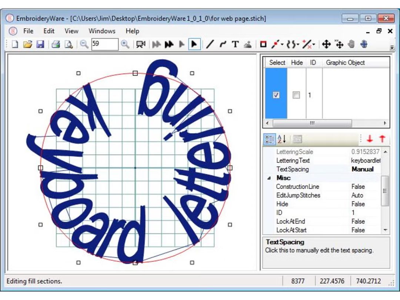This screenshot has width=400, height=300.
Task: Toggle the Select checkbox for object 1
Action: click(276, 95)
